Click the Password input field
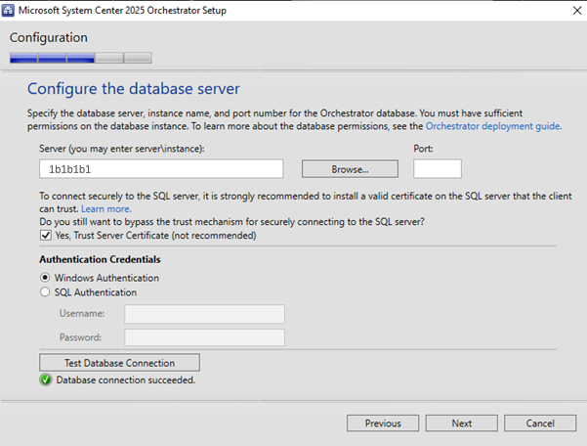587x446 pixels. 204,337
